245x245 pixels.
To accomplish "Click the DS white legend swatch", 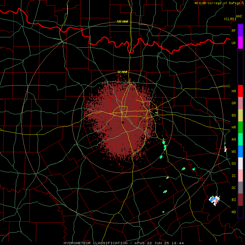I will pyautogui.click(x=240, y=163).
